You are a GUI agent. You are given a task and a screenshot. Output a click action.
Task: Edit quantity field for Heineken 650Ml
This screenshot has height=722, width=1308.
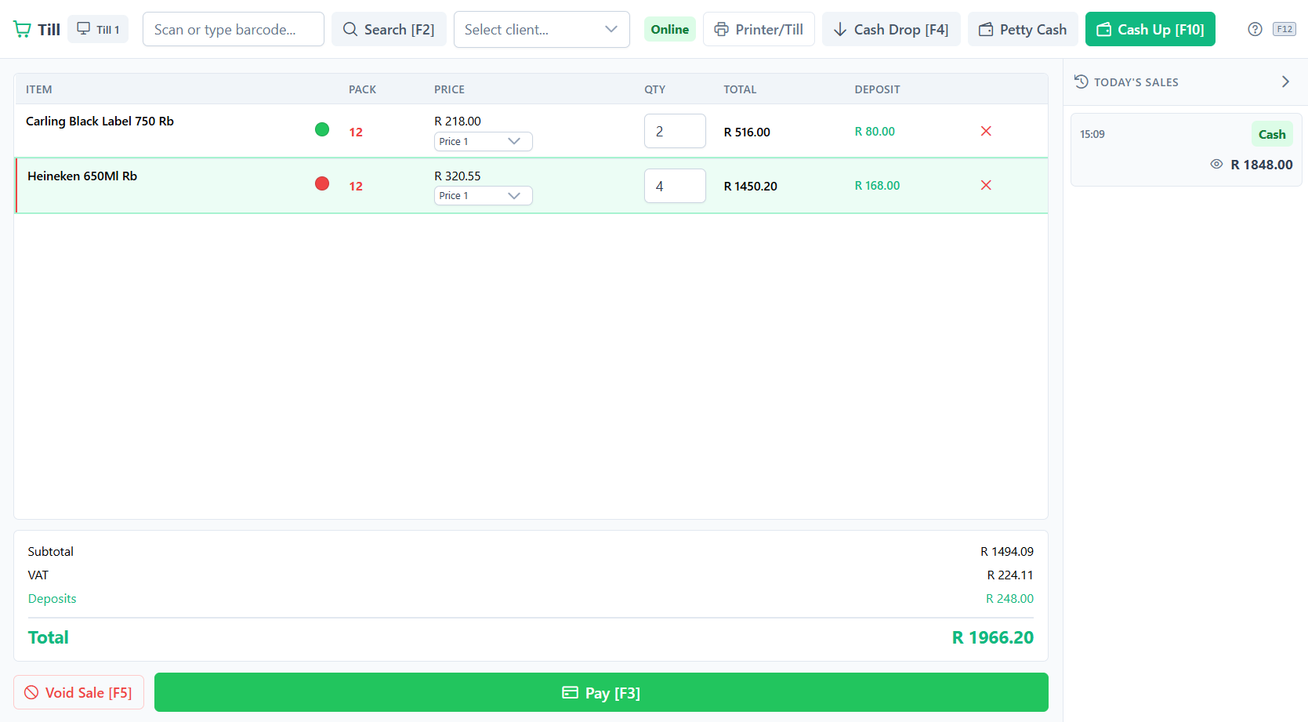pos(675,186)
